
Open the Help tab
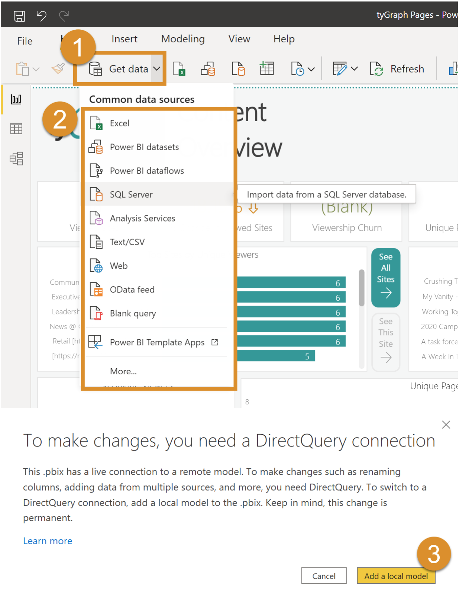click(284, 39)
